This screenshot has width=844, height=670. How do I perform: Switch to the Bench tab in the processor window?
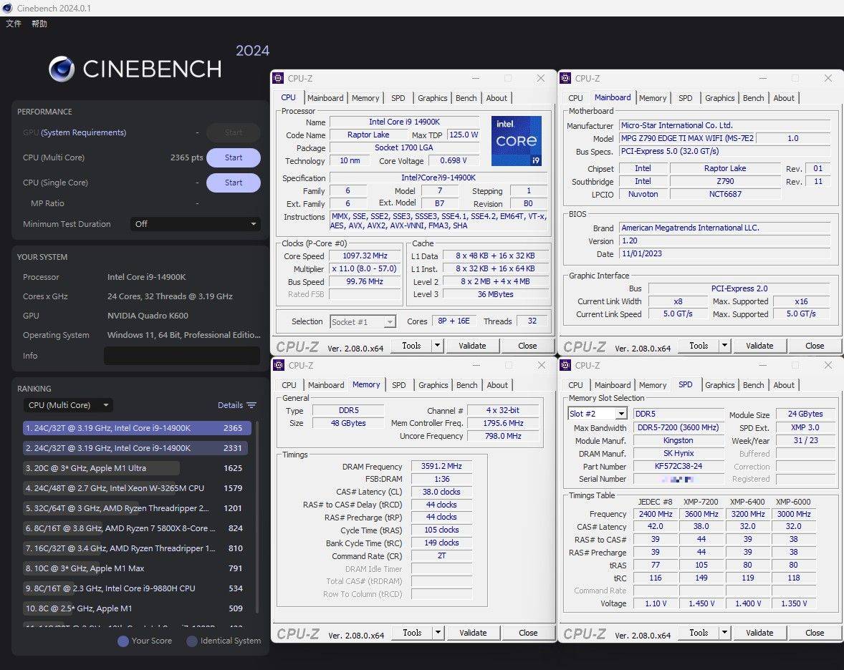pos(466,98)
